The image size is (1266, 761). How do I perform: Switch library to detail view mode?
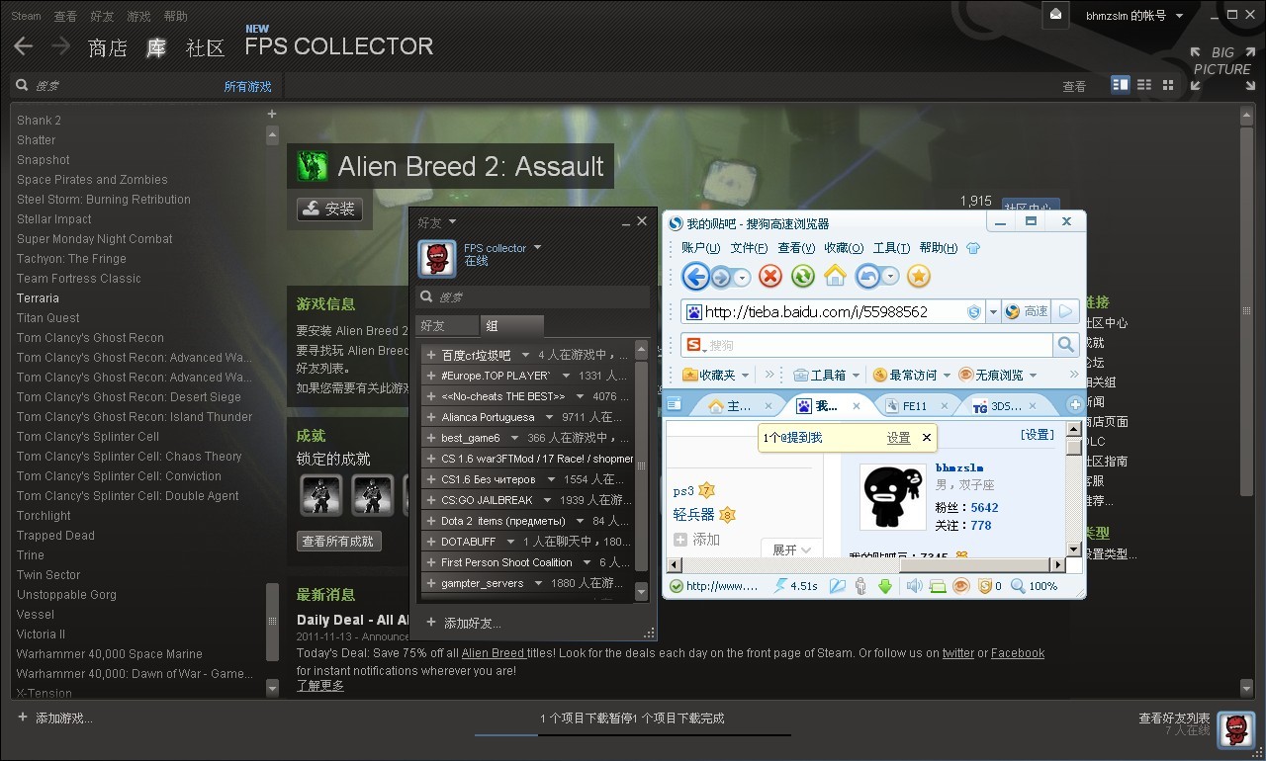[x=1121, y=85]
